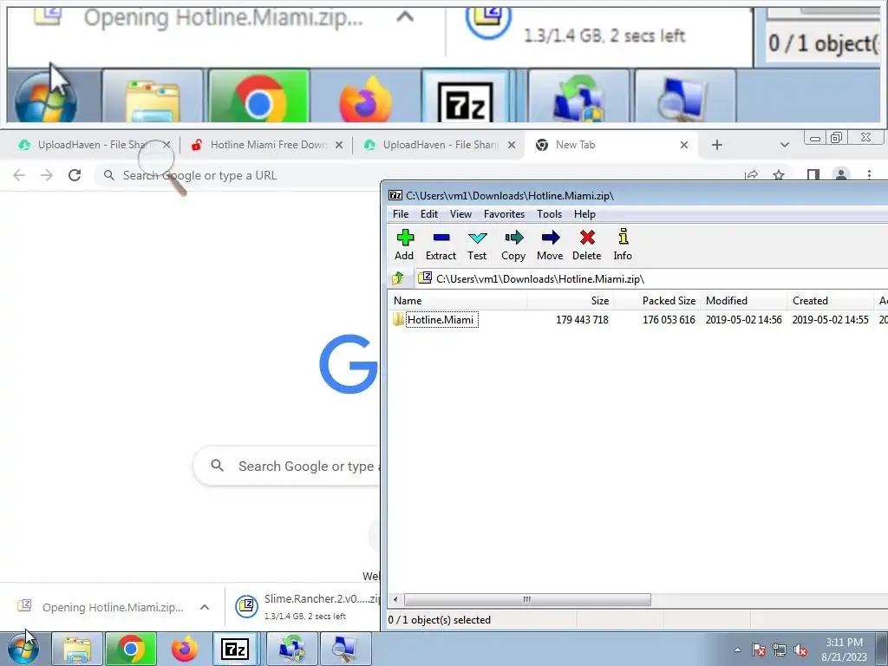888x666 pixels.
Task: Open Chrome three-dot menu
Action: click(x=869, y=175)
